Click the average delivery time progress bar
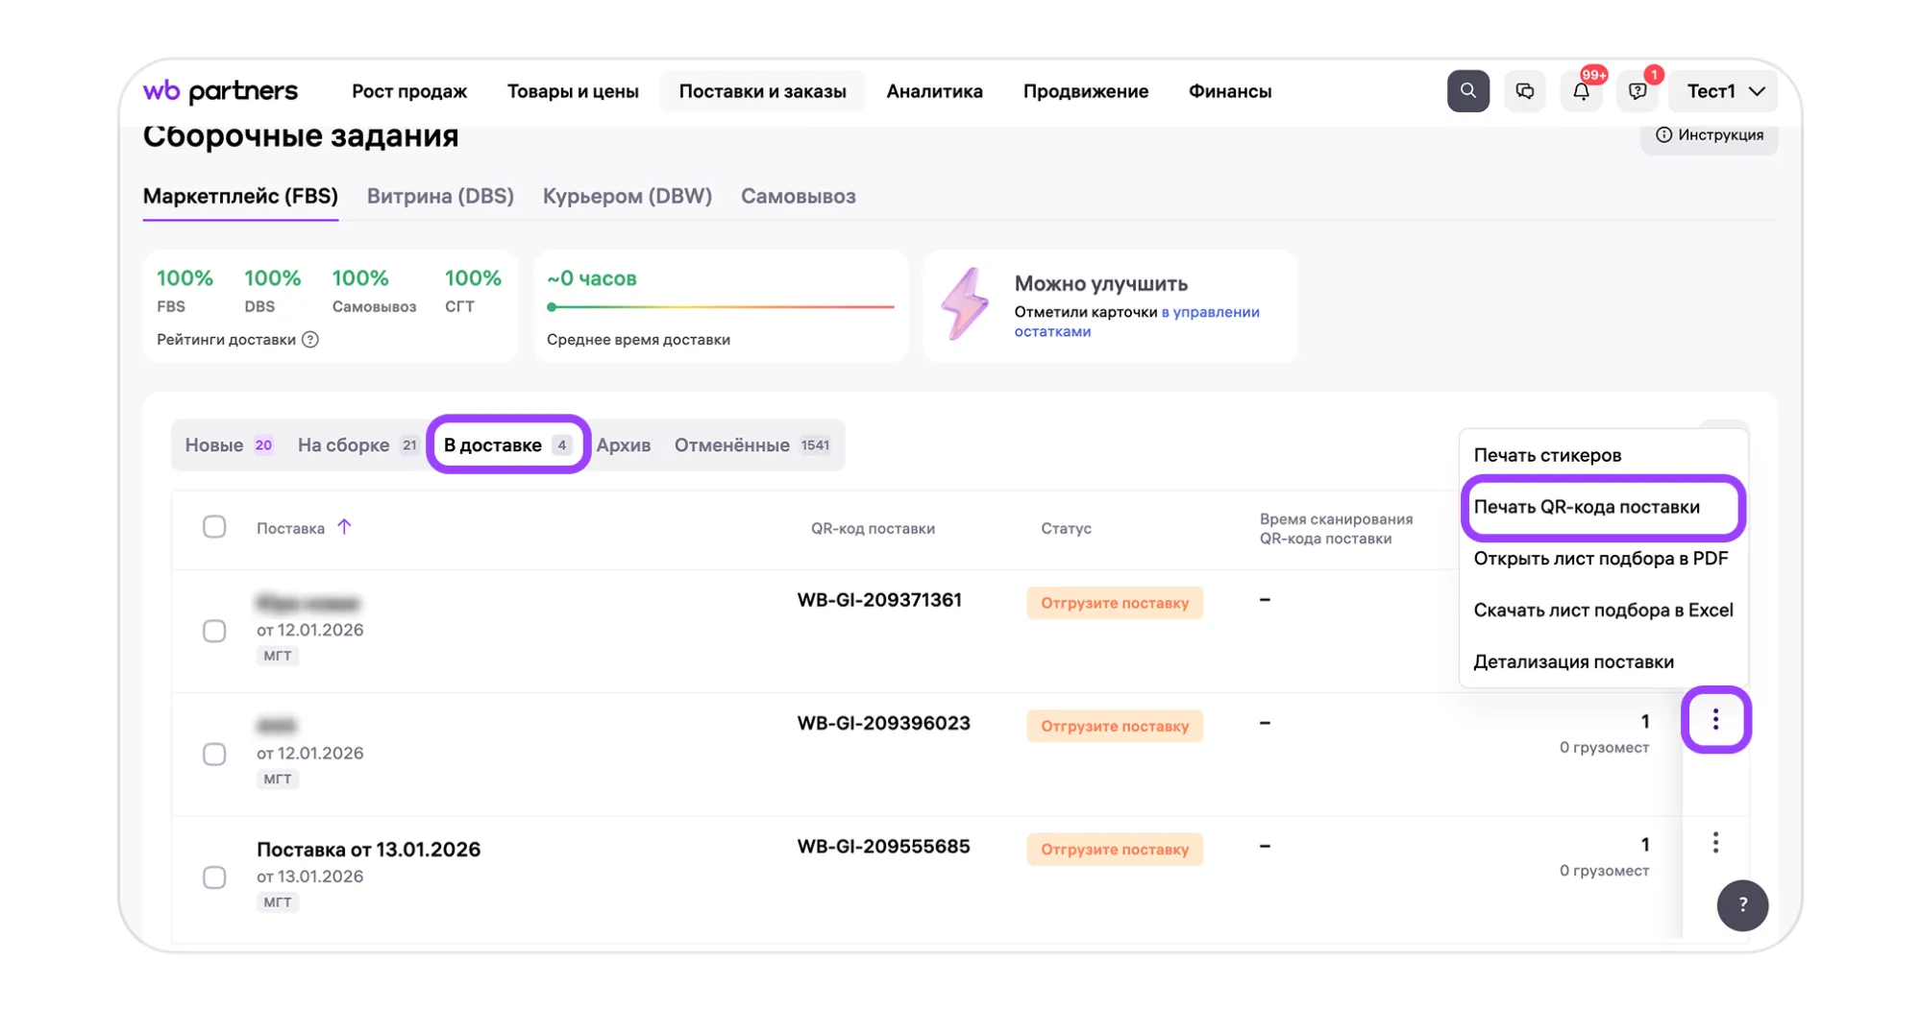Viewport: 1921px width, 1009px height. click(x=721, y=307)
